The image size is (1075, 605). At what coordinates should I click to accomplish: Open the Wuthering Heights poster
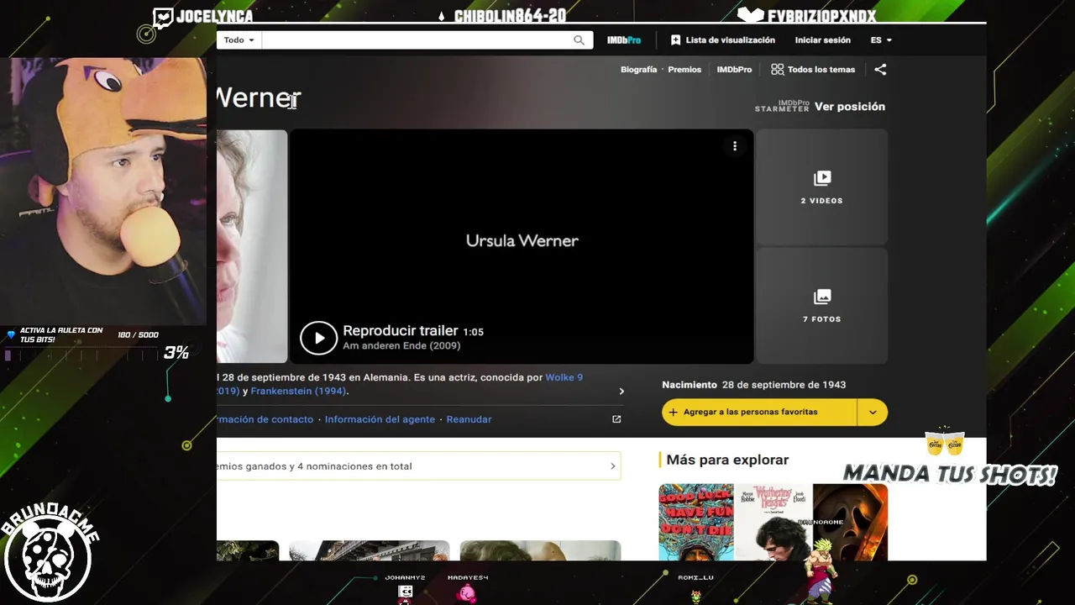[773, 522]
